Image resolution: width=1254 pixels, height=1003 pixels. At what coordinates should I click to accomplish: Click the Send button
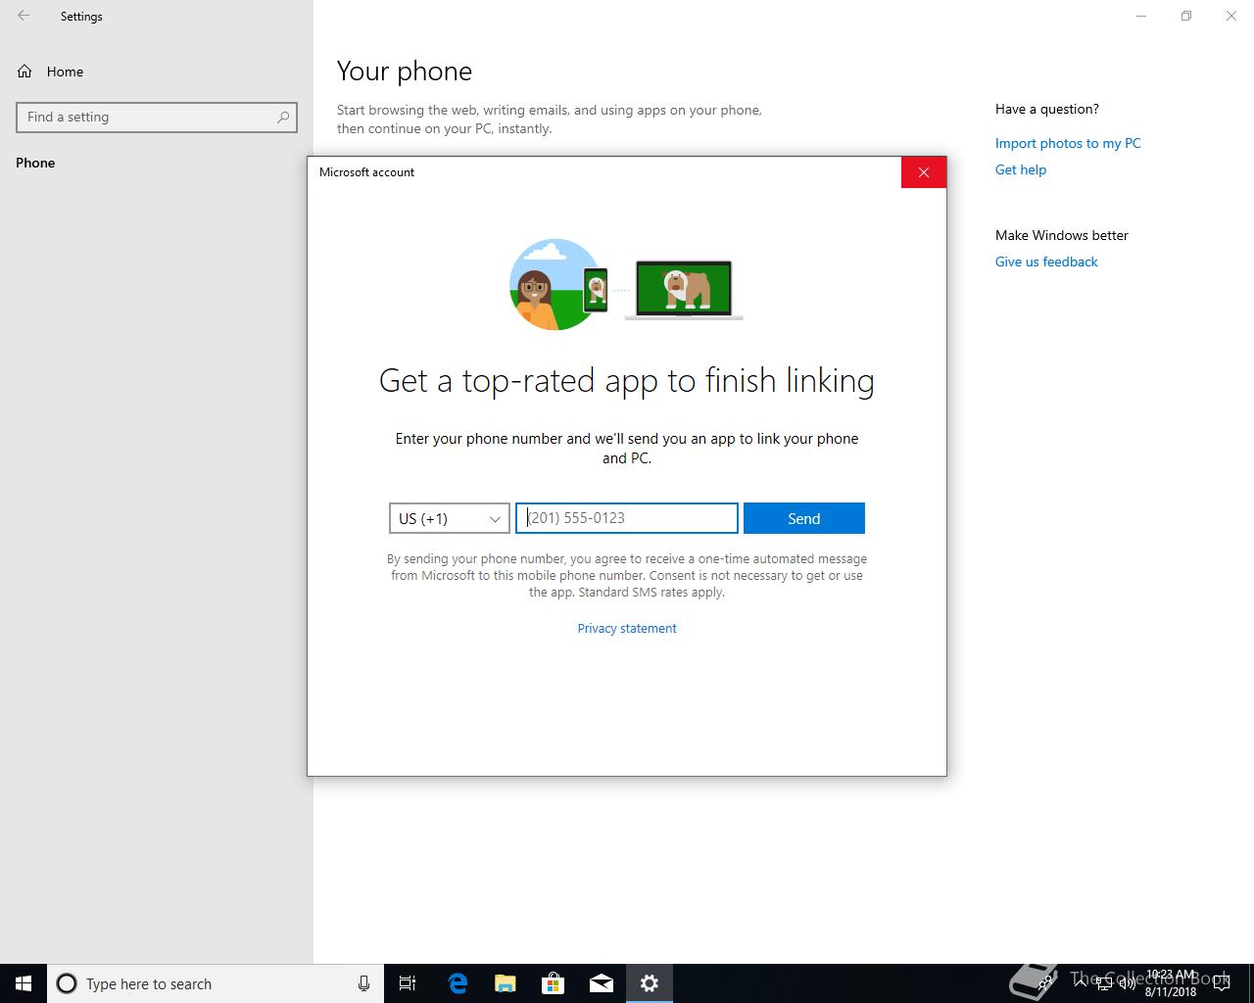[x=804, y=518]
